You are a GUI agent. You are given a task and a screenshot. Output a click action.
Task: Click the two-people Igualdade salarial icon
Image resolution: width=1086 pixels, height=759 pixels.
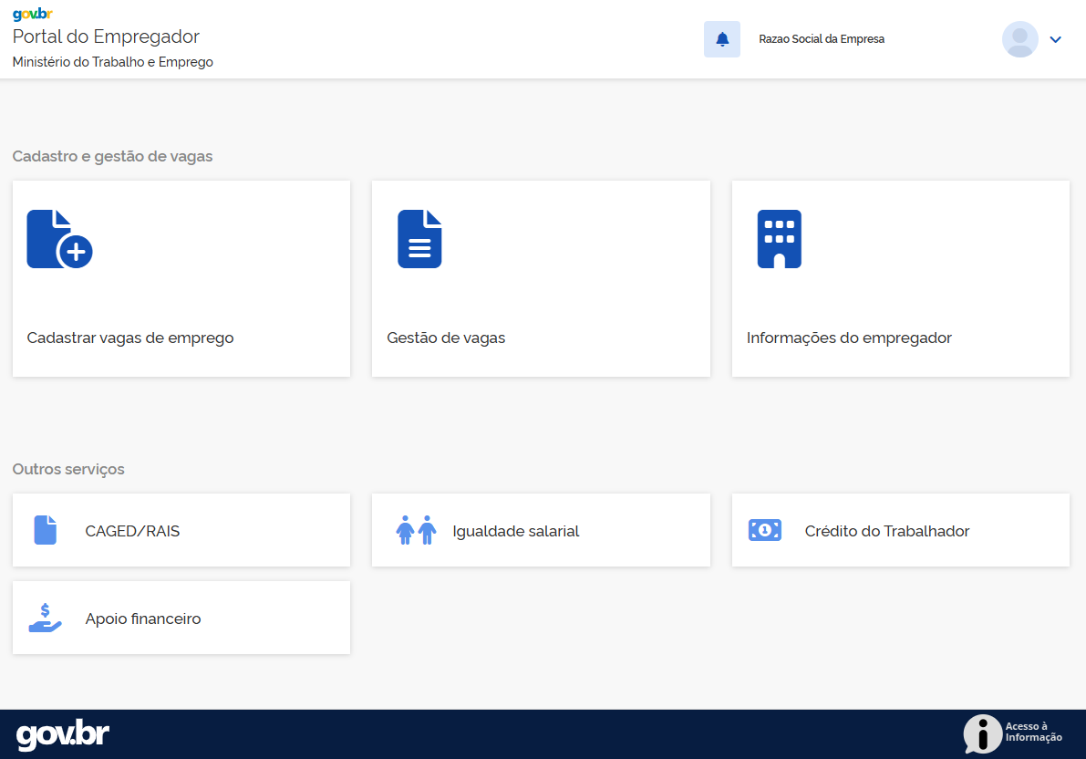tap(416, 530)
